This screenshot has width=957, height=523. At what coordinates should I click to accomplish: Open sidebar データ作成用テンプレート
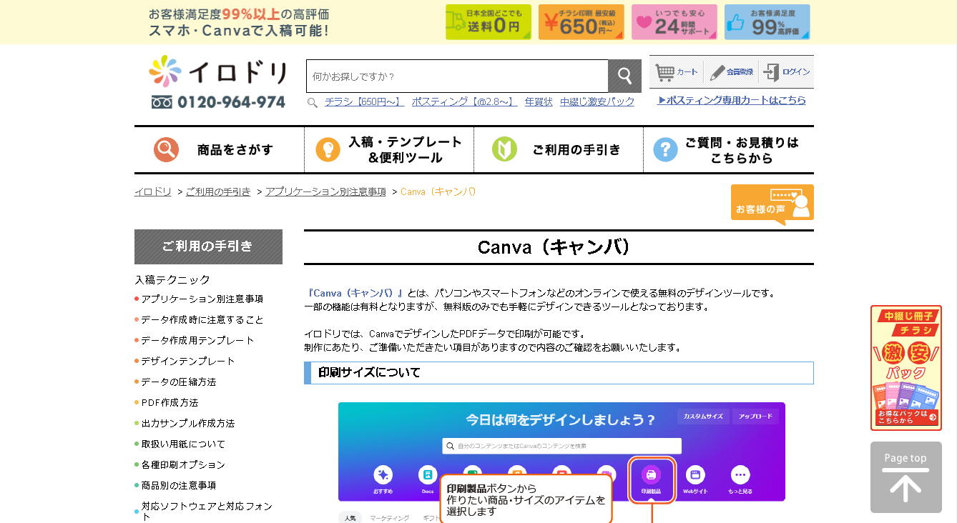(x=197, y=340)
